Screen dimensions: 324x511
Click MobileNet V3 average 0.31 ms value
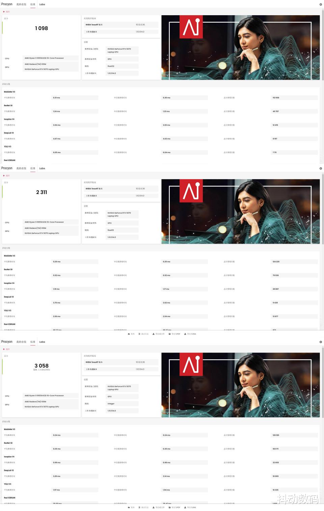[x=75, y=98]
